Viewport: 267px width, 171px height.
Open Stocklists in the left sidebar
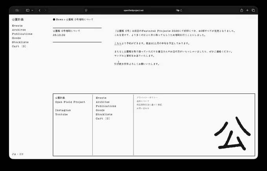[x=20, y=42]
